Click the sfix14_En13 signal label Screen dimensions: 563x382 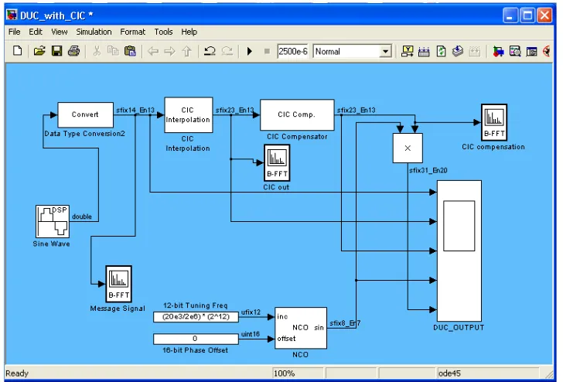point(135,111)
